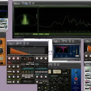
Task: Toggle the yellow EQ band button in H-Reverb
Action: (x=26, y=72)
